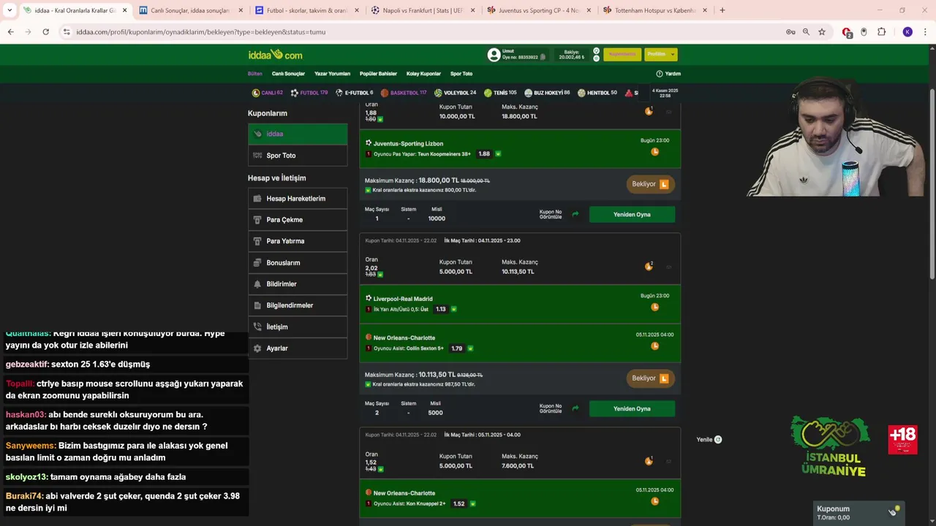Open Chrome profile avatar K

click(907, 32)
